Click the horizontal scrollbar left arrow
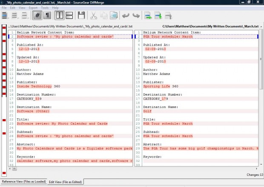 click(10, 169)
